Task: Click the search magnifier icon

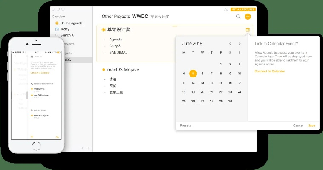Action: click(x=238, y=17)
